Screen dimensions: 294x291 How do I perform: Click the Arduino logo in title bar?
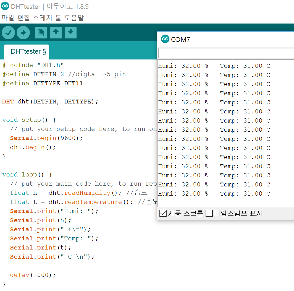coord(5,6)
